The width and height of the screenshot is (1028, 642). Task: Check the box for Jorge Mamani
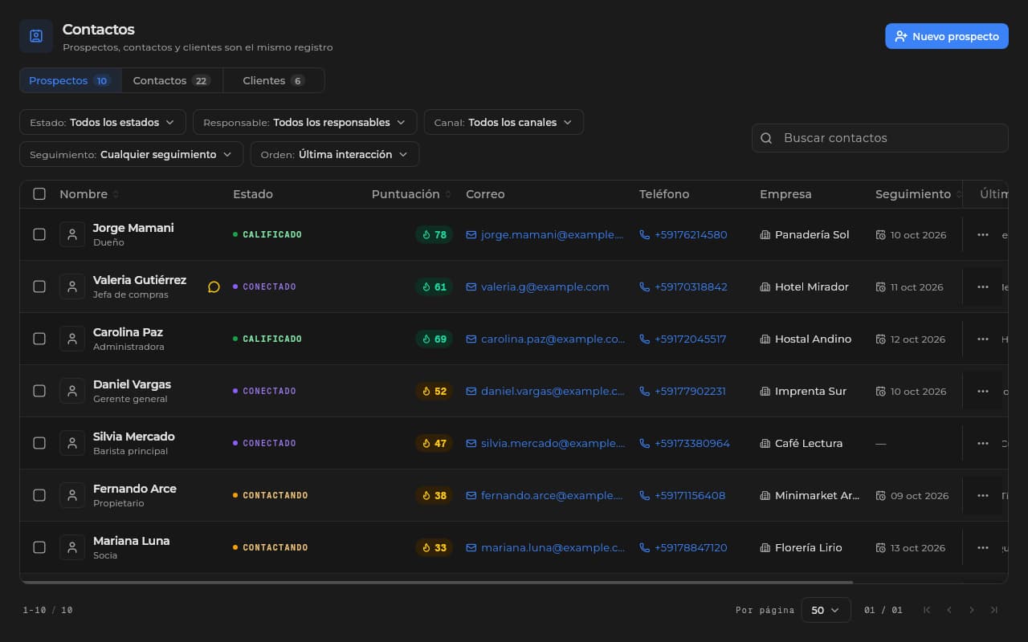39,234
